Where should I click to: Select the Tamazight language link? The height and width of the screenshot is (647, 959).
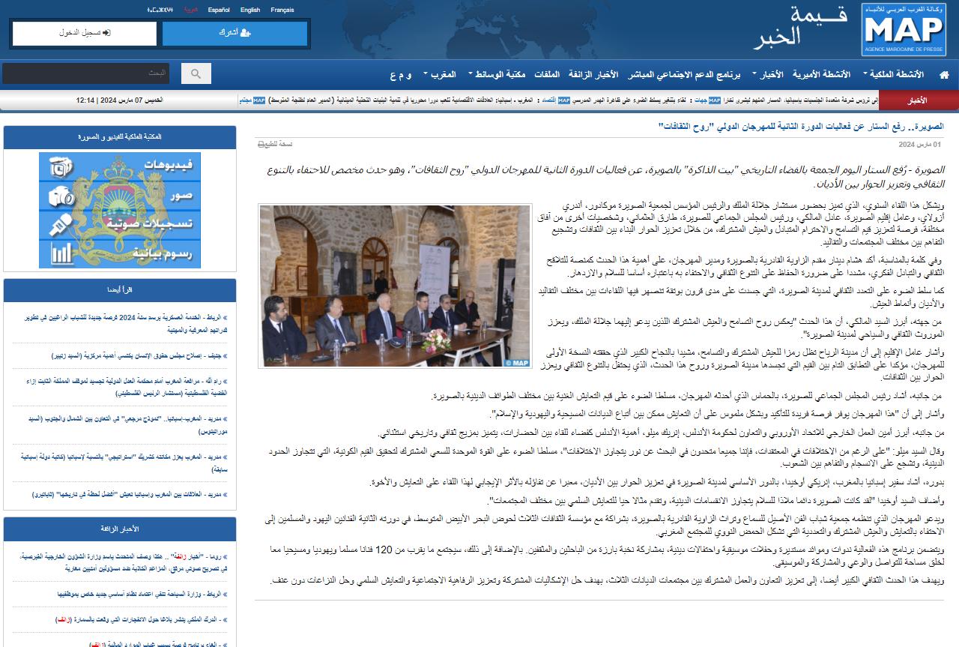point(160,10)
